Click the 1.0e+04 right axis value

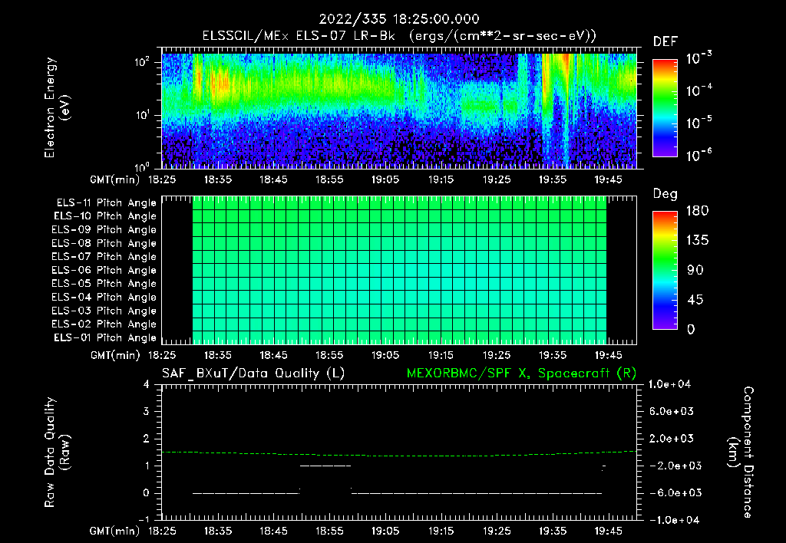669,384
